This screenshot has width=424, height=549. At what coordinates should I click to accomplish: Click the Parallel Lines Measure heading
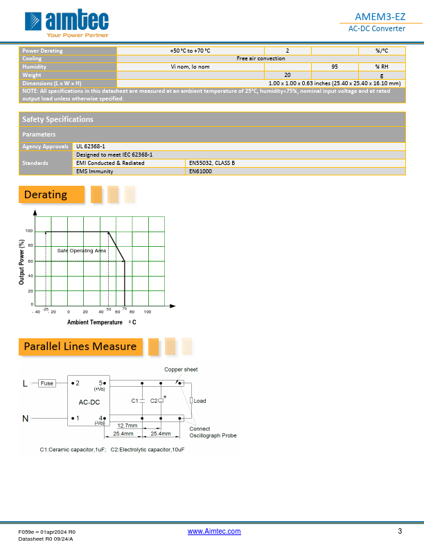point(80,346)
